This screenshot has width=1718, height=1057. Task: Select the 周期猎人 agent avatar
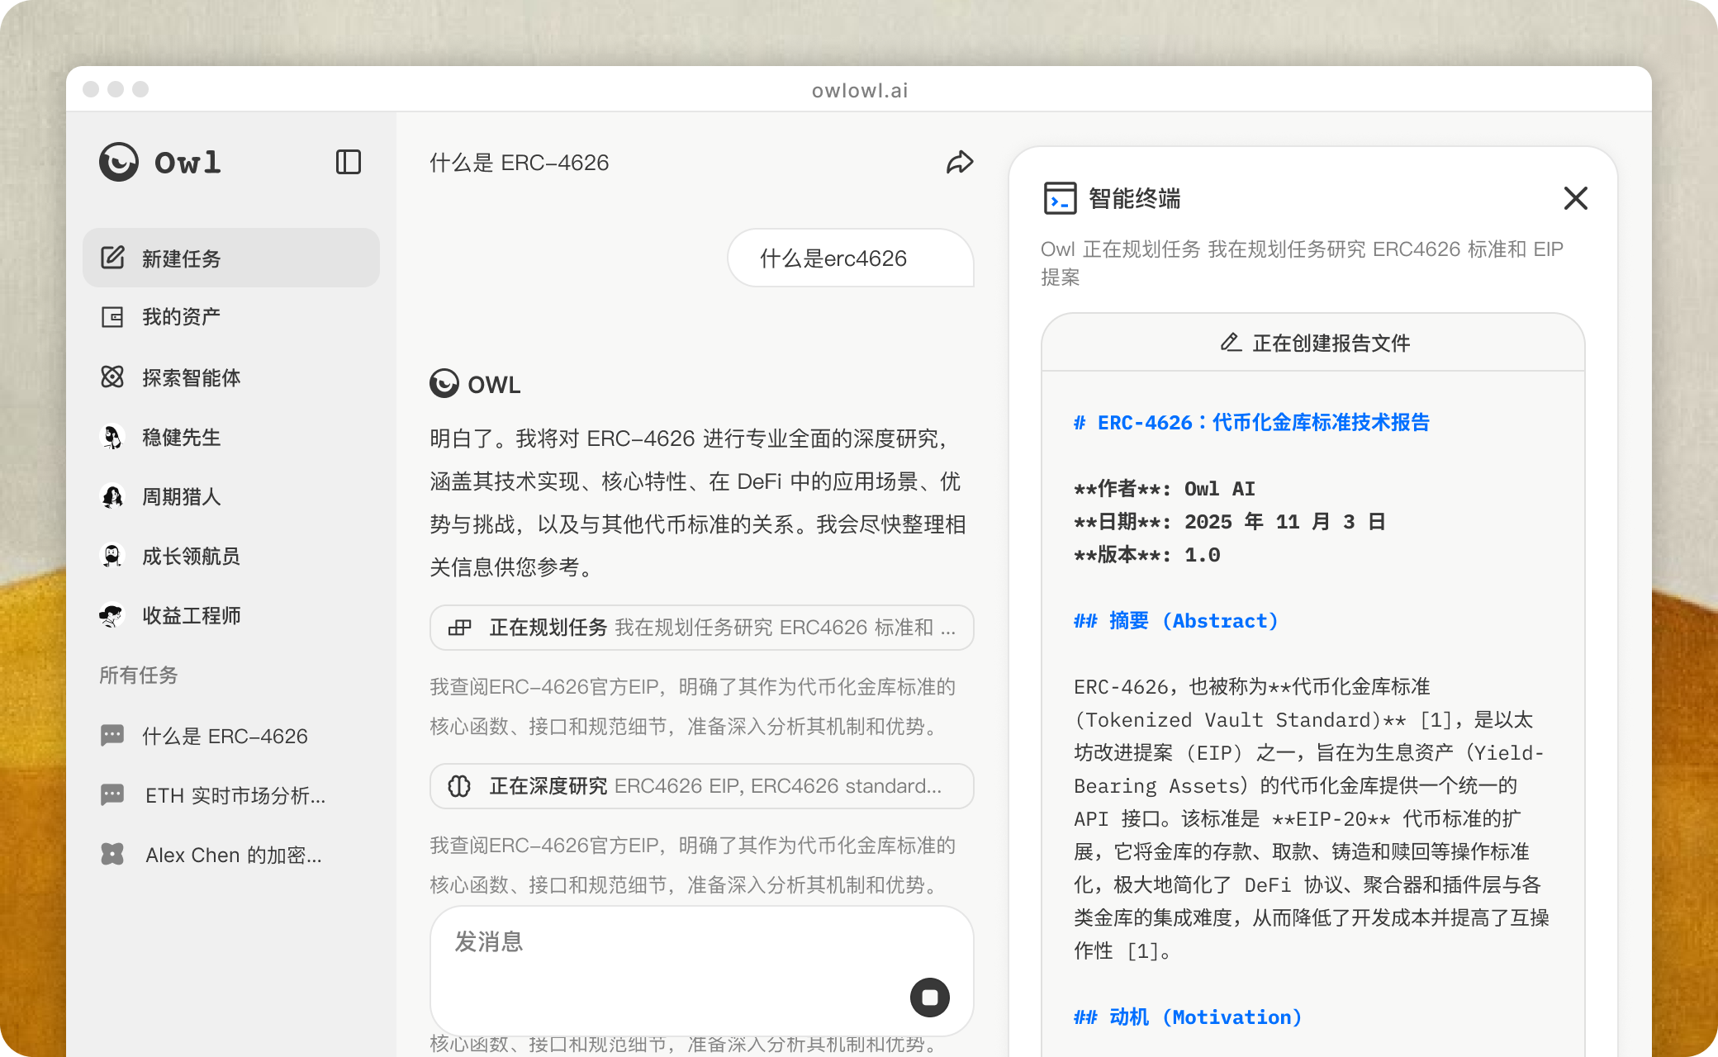click(x=112, y=495)
